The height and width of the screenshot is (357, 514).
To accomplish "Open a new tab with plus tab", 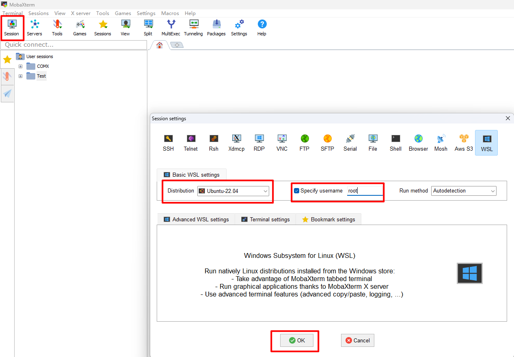I will coord(177,45).
